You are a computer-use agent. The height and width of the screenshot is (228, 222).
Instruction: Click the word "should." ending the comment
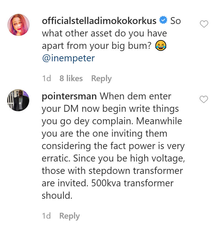[57, 196]
